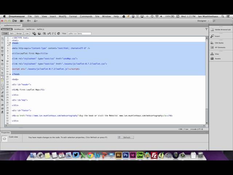
Task: Click the horizontal scrollbar right arrow in code editor
Action: click(204, 126)
